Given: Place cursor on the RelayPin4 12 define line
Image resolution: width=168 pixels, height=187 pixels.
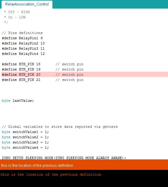Looking at the screenshot, I should click(x=23, y=54).
